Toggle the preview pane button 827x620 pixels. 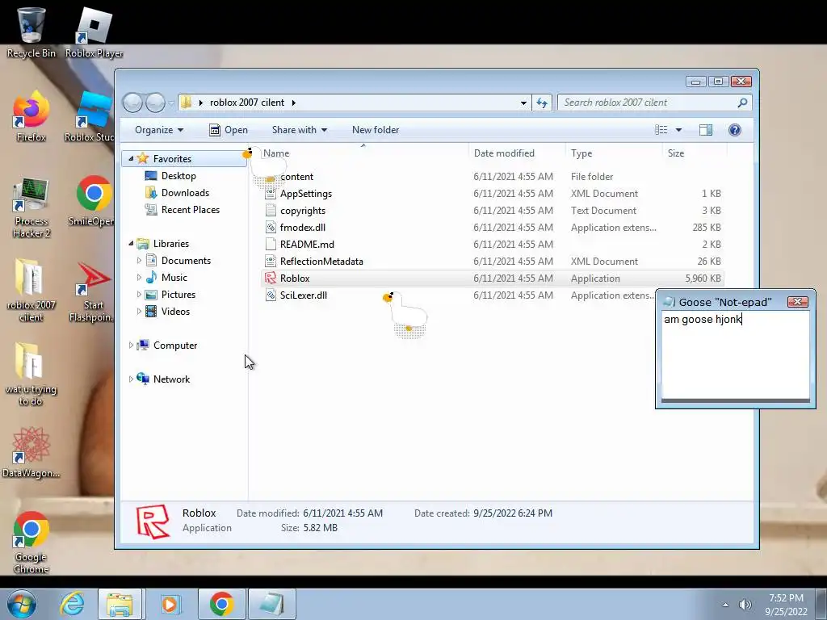coord(705,130)
